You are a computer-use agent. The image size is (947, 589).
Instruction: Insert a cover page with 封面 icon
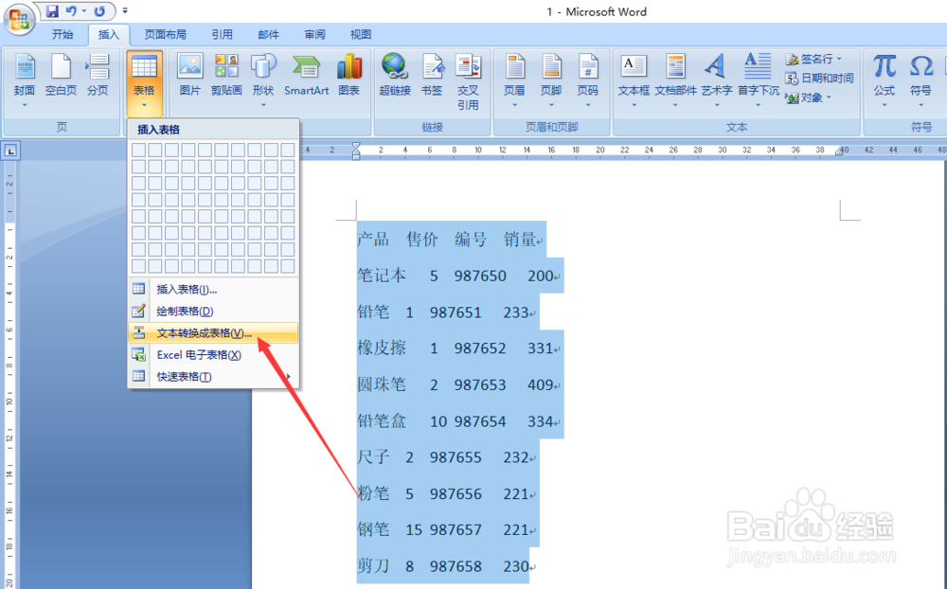(x=25, y=76)
